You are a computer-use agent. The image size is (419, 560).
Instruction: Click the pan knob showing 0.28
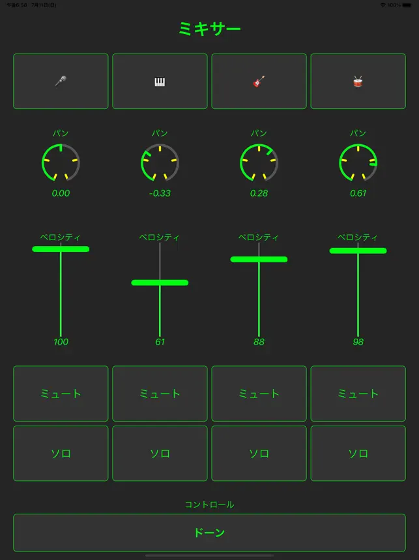(x=259, y=163)
